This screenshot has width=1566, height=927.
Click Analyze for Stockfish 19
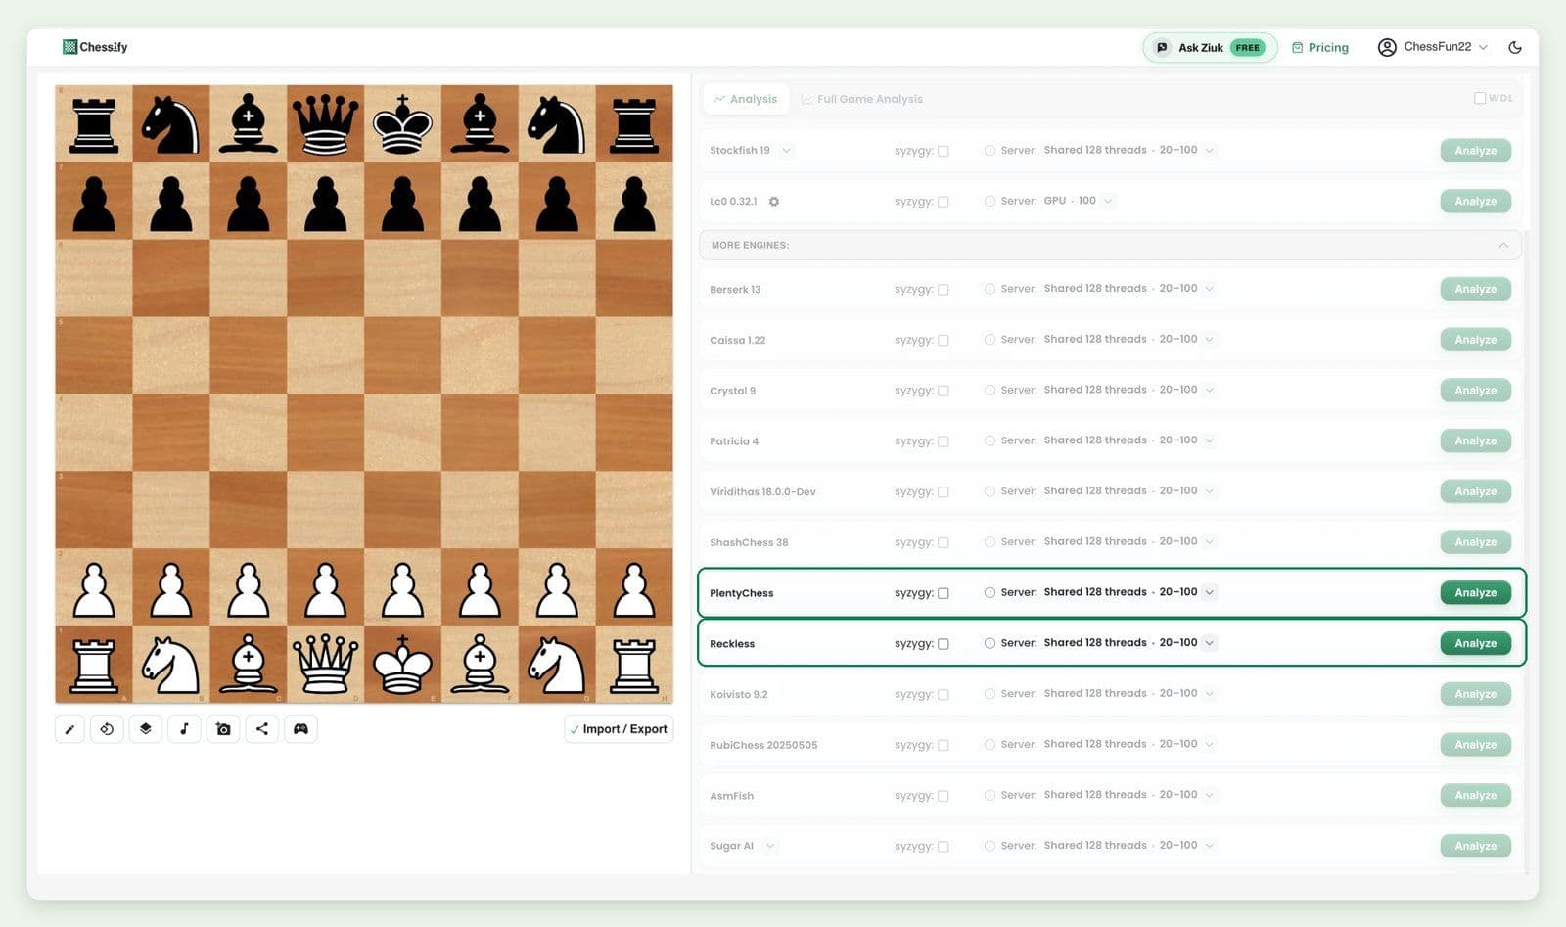pyautogui.click(x=1475, y=151)
